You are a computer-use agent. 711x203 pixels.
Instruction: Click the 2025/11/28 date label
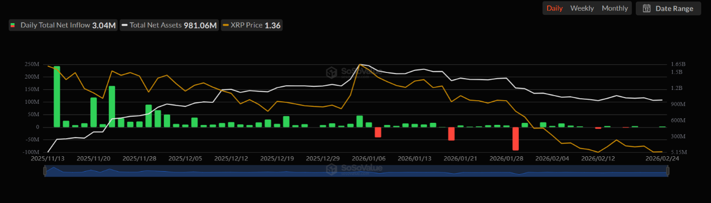pos(139,158)
